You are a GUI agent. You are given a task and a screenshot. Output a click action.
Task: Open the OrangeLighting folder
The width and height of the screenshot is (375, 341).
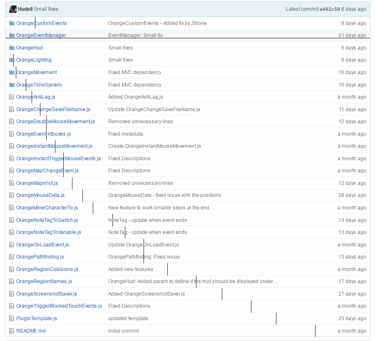34,60
